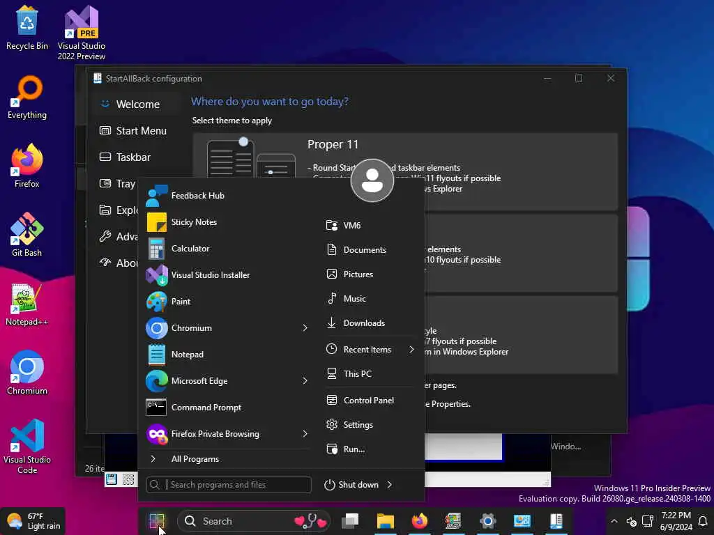Open Calculator in the start menu

click(227, 249)
